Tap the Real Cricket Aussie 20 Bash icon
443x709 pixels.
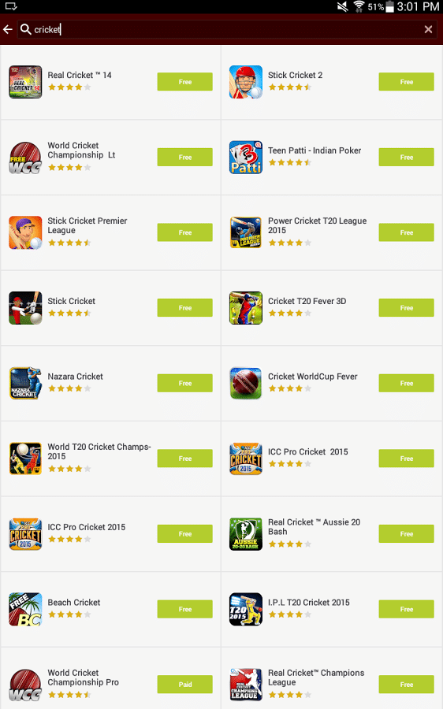[x=246, y=534]
